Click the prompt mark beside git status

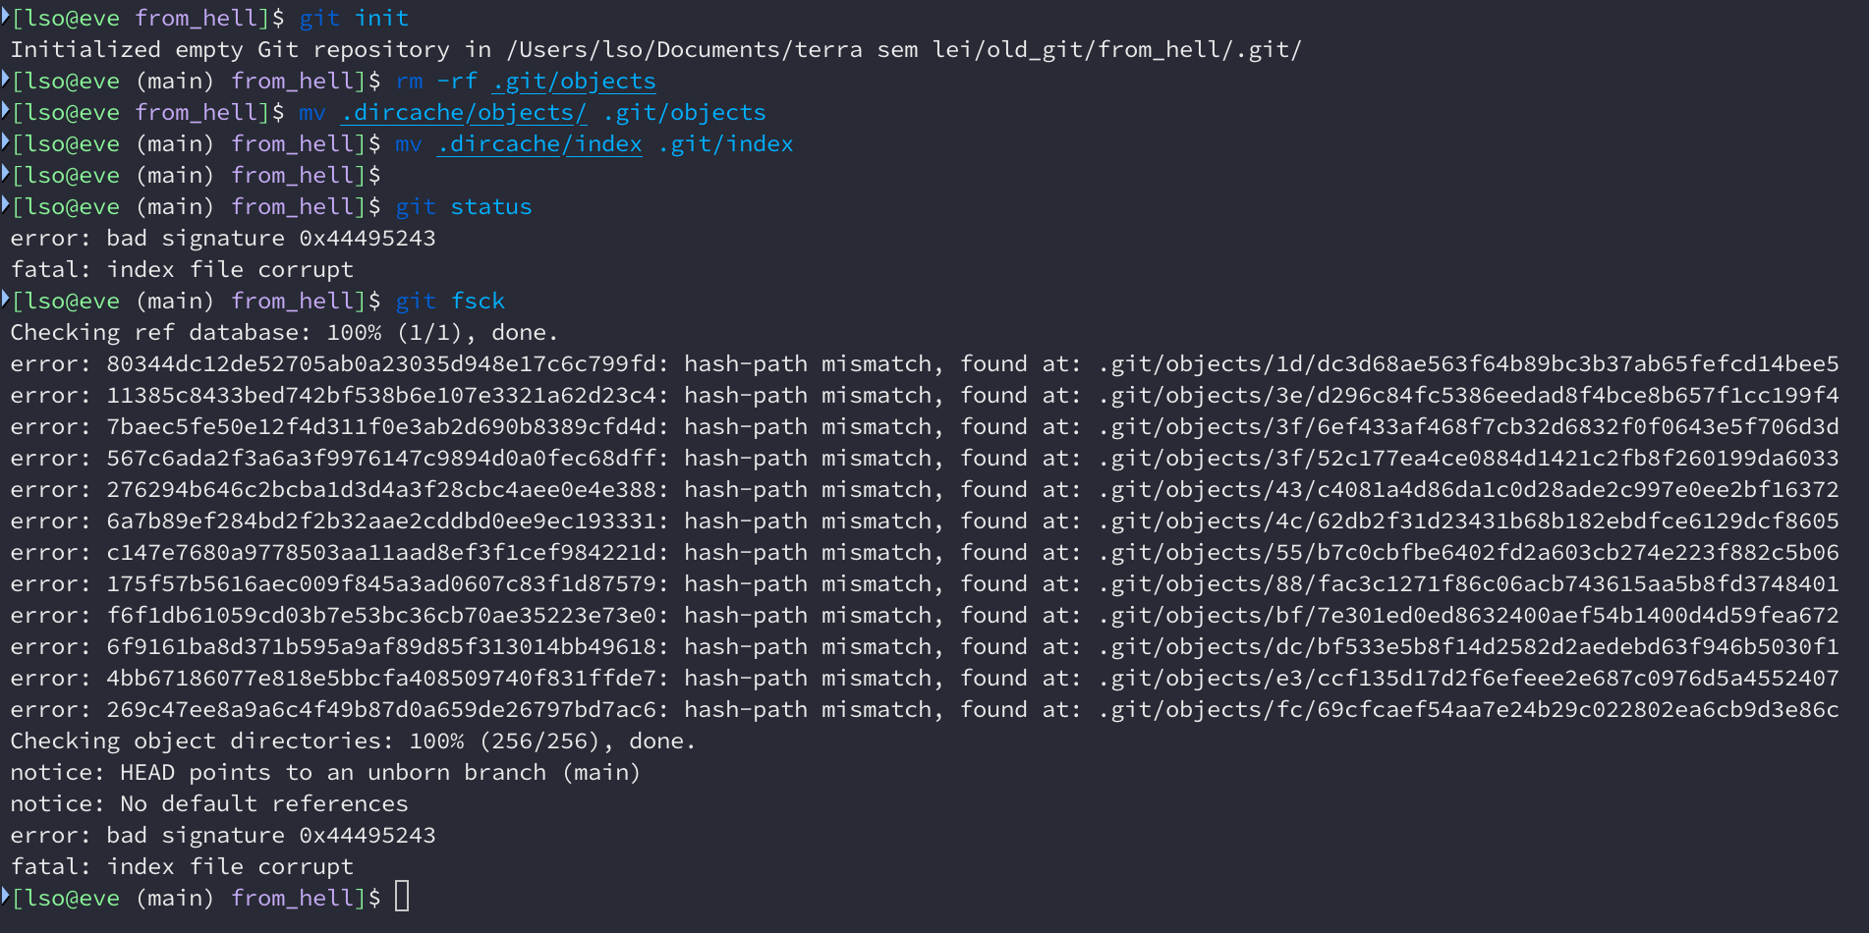coord(6,204)
